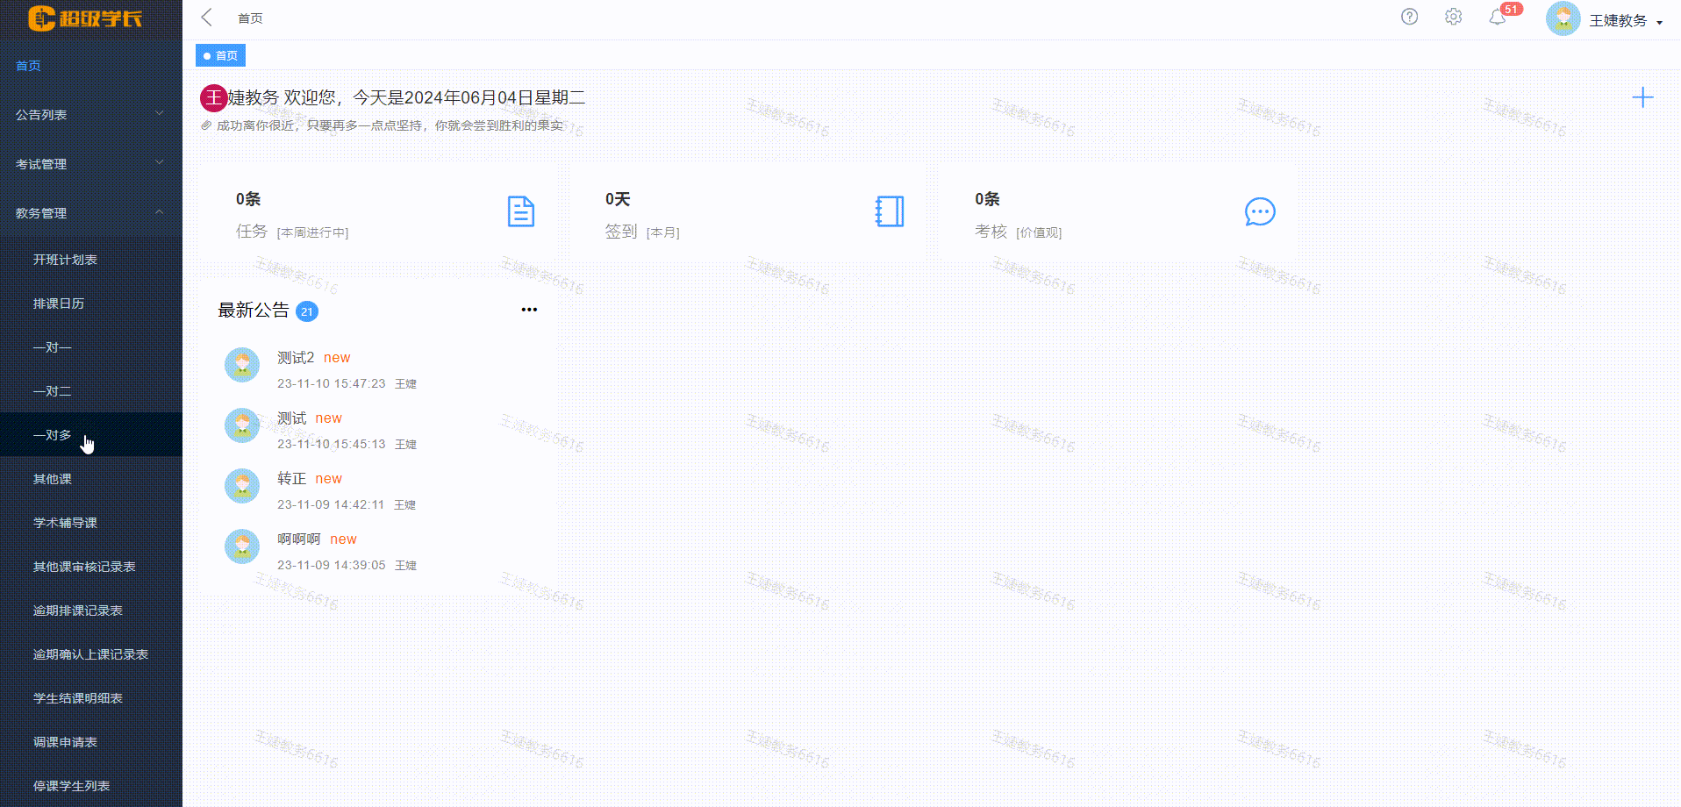Click the plus icon to add content
The width and height of the screenshot is (1681, 807).
click(x=1643, y=97)
